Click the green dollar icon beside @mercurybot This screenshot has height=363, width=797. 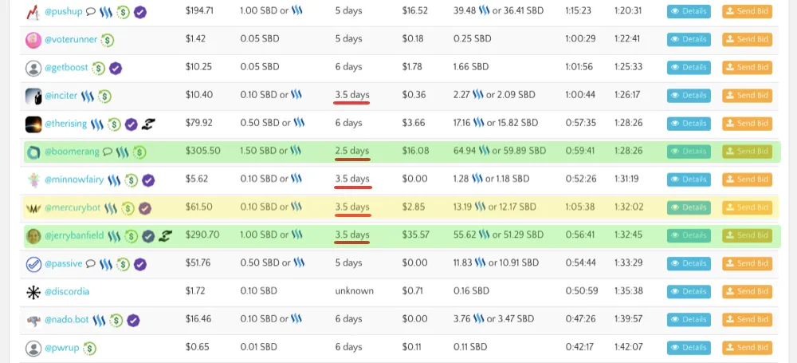pyautogui.click(x=128, y=207)
